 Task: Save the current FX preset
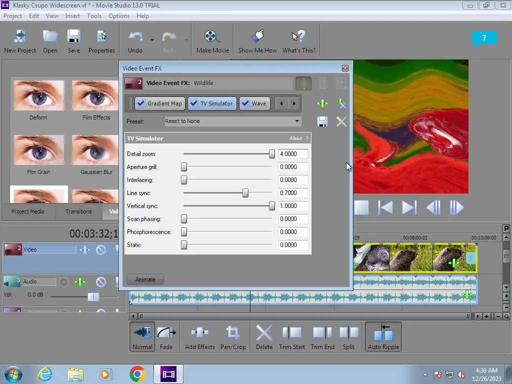coord(322,121)
